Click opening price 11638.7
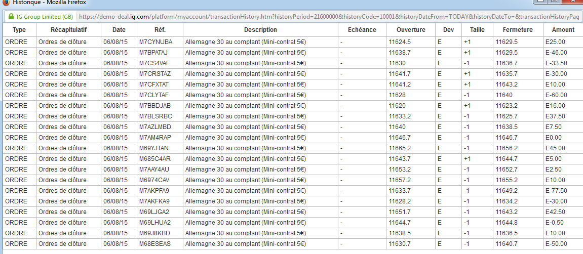 (400, 52)
